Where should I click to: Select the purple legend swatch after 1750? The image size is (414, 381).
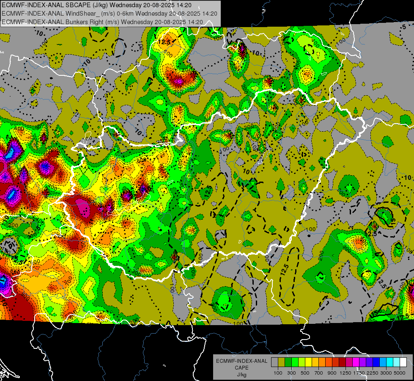362,362
